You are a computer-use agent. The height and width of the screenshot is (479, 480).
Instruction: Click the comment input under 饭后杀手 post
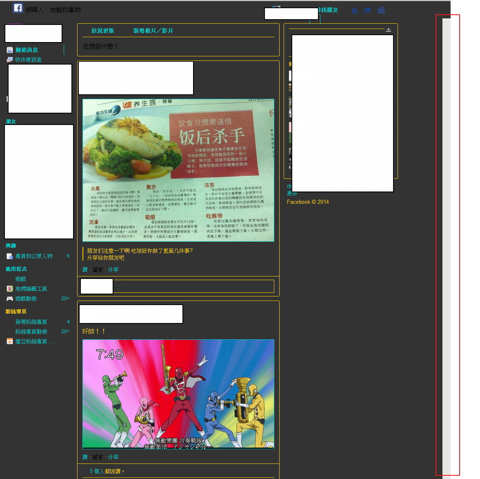193,287
